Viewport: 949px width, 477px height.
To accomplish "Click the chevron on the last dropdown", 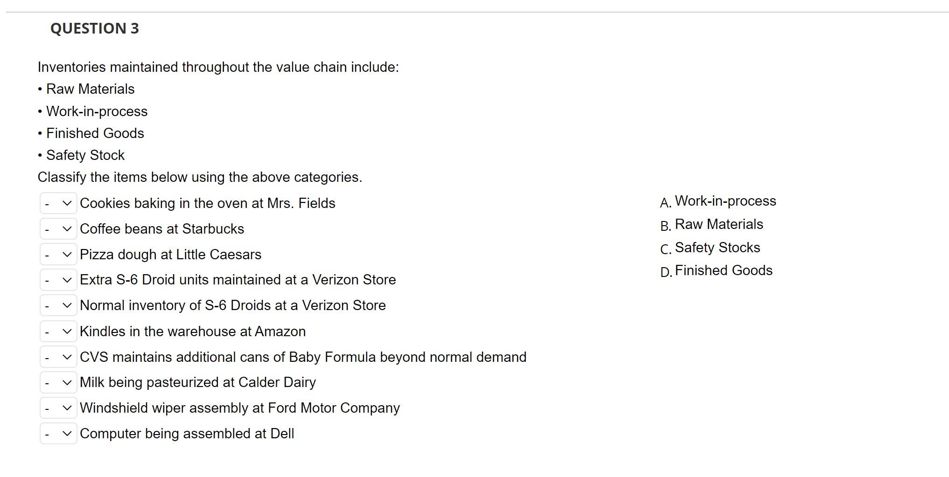I will pyautogui.click(x=67, y=433).
